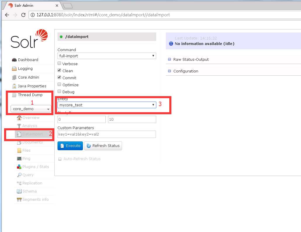Click the Segments info icon
Screen dimensions: 301x232
pyautogui.click(x=19, y=200)
